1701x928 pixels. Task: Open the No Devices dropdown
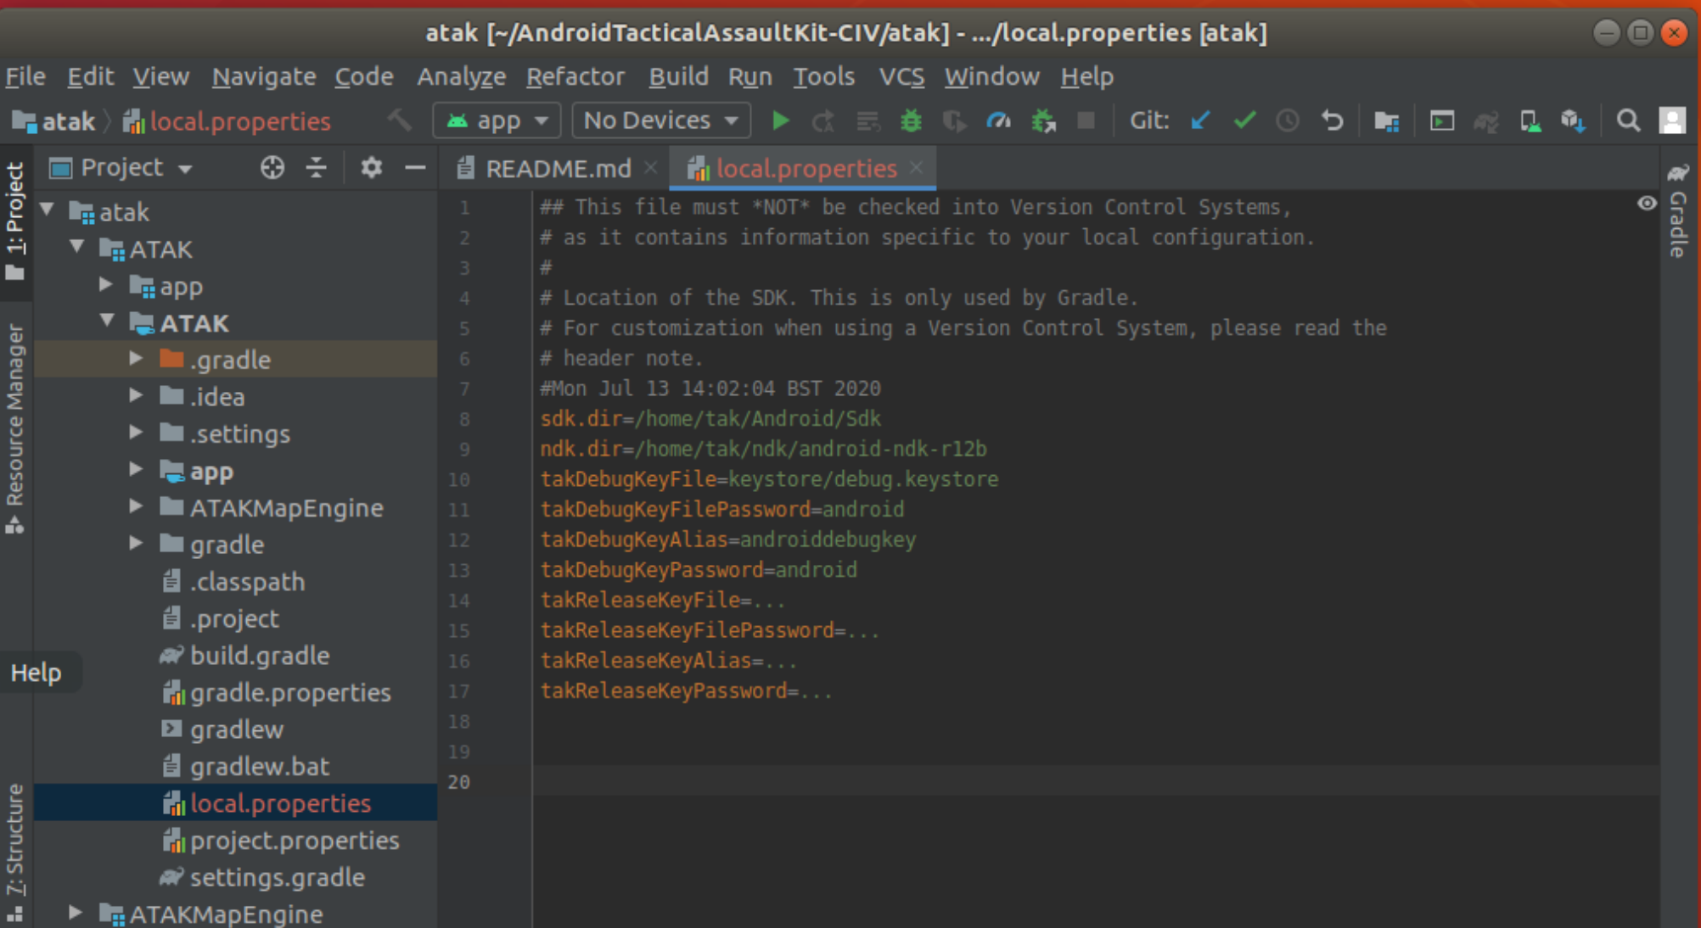[661, 120]
